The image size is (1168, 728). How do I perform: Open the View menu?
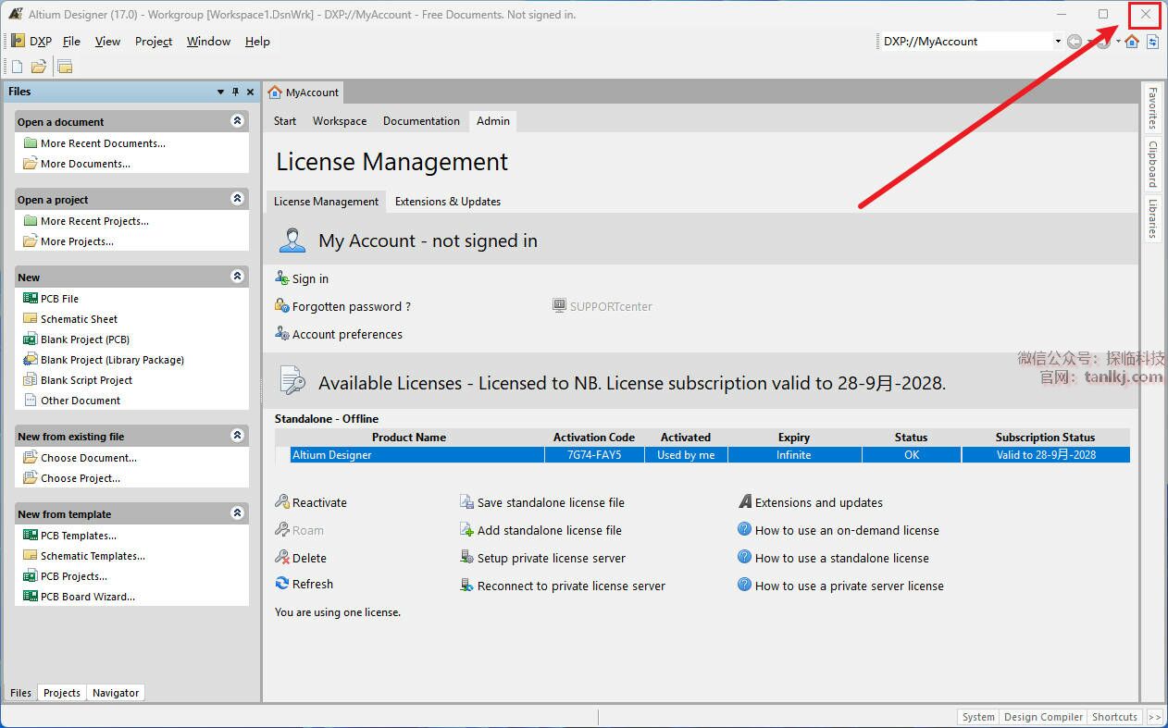[107, 41]
